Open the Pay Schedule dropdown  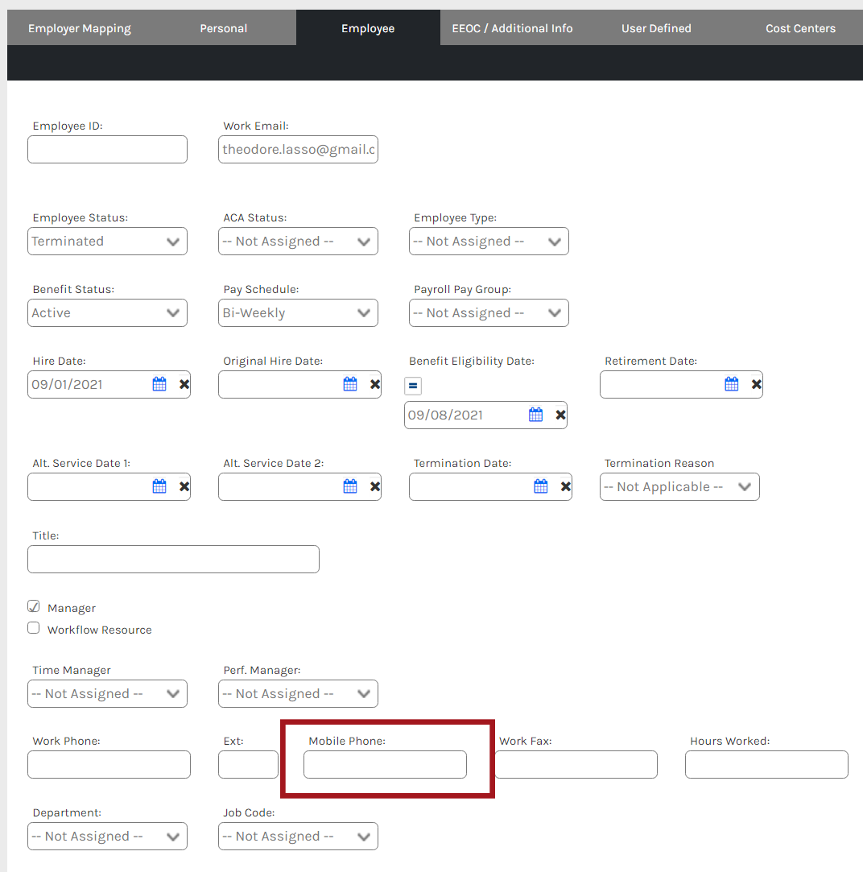298,313
